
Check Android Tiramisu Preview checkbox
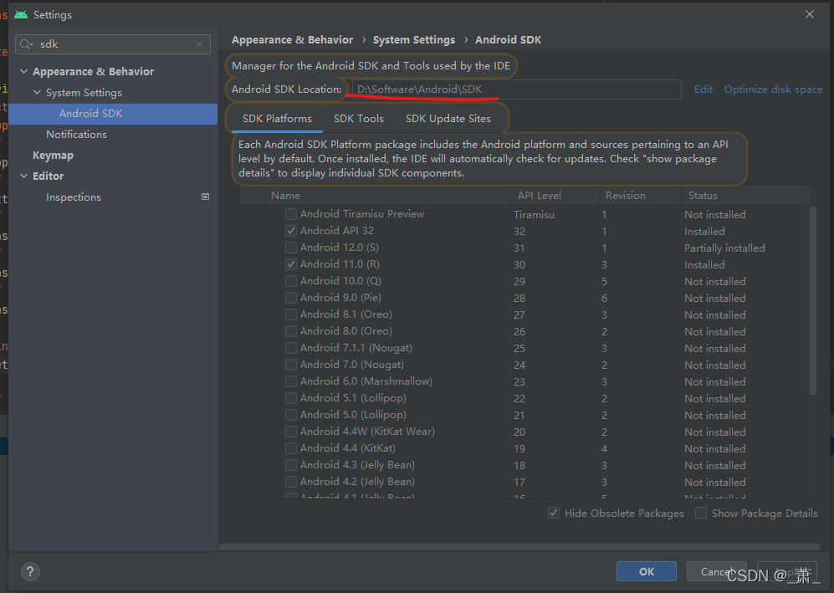click(x=291, y=214)
